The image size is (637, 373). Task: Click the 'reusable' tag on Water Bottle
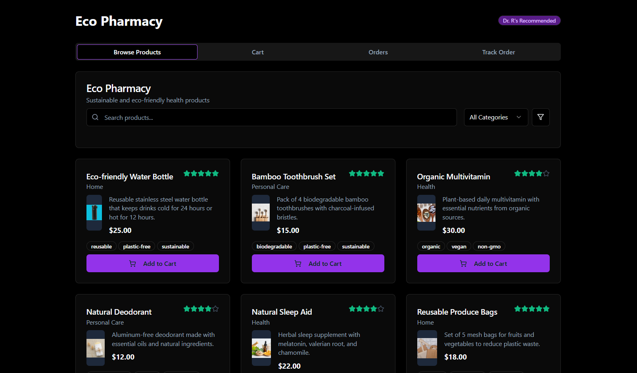pos(102,246)
